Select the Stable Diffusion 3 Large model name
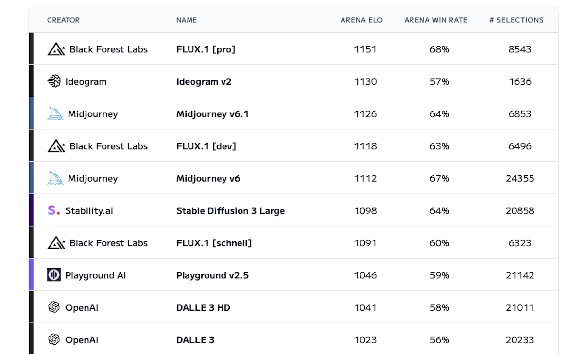Viewport: 583px width, 354px height. click(230, 211)
